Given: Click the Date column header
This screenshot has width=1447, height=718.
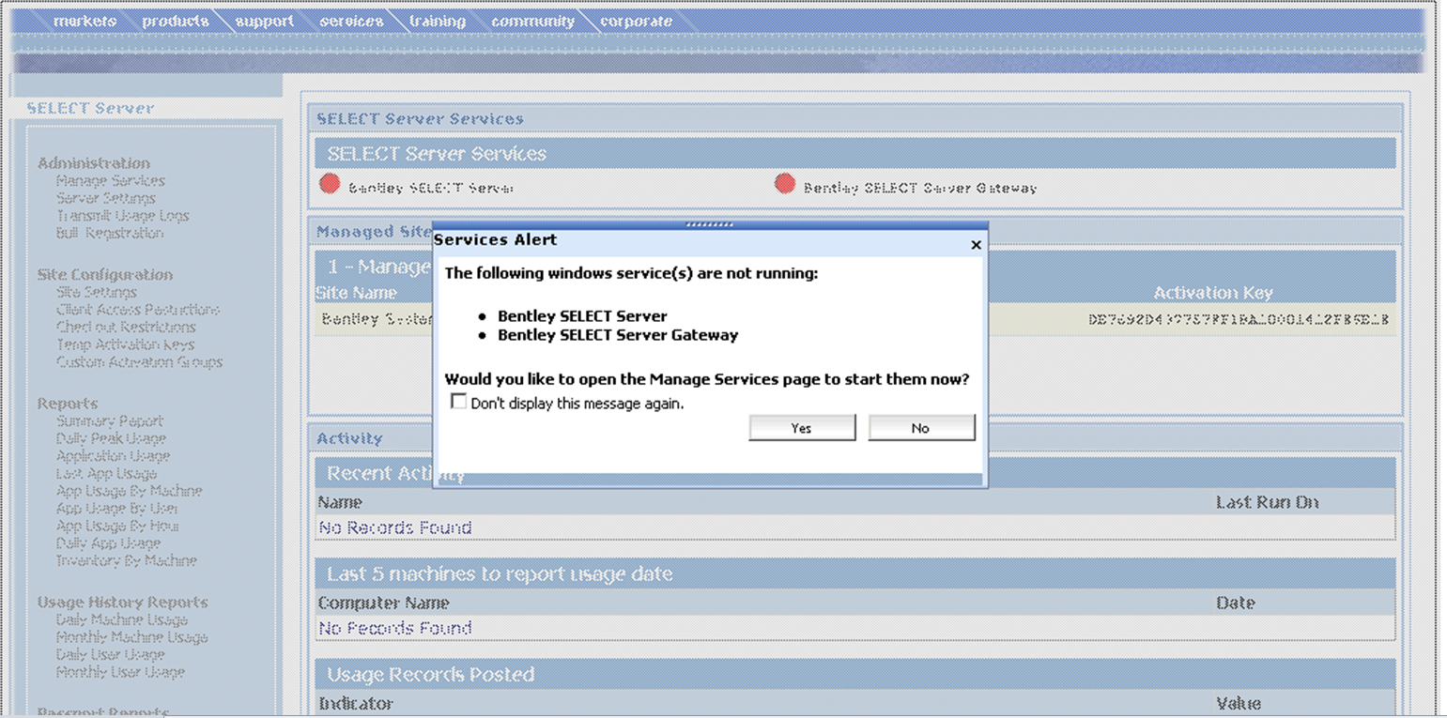Looking at the screenshot, I should pyautogui.click(x=1235, y=603).
